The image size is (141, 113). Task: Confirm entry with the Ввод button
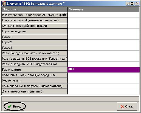coord(14,106)
